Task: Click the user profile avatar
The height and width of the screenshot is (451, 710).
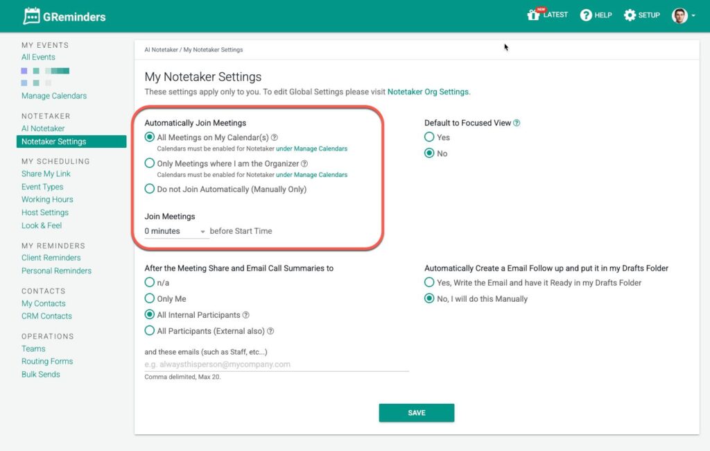Action: point(679,15)
